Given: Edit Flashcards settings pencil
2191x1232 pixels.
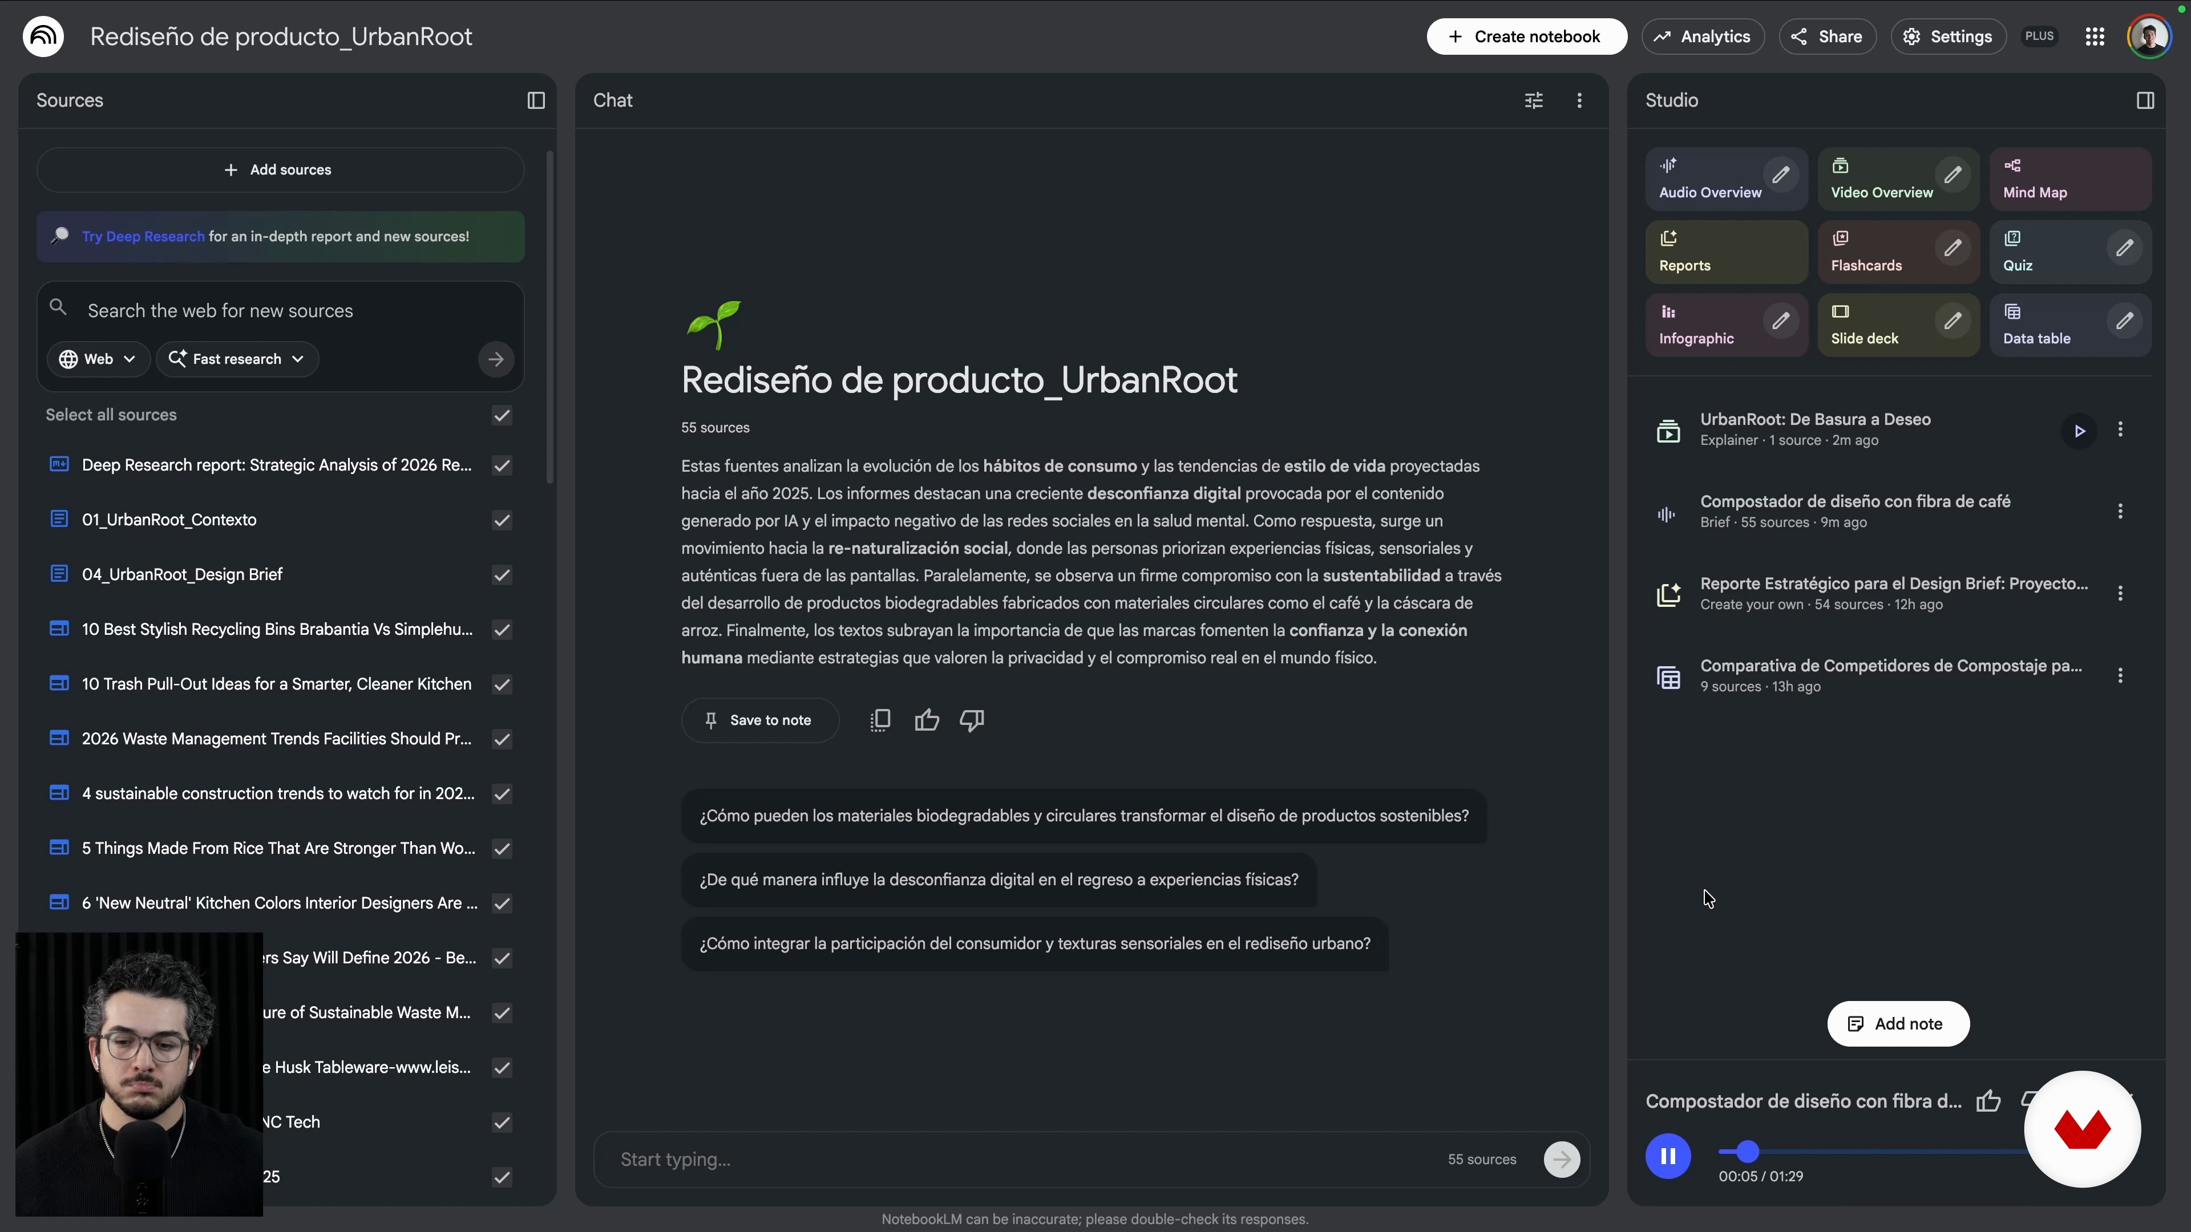Looking at the screenshot, I should pos(1952,248).
